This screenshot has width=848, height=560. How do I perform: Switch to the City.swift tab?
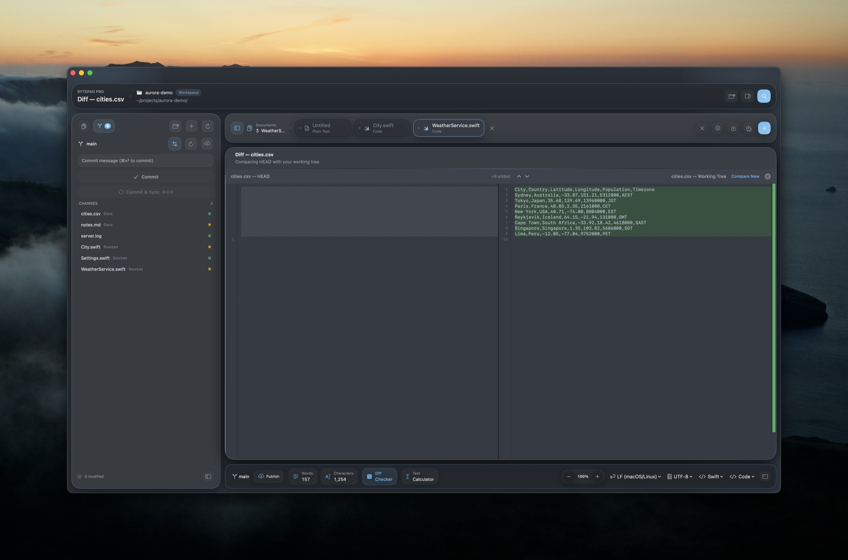pyautogui.click(x=382, y=128)
